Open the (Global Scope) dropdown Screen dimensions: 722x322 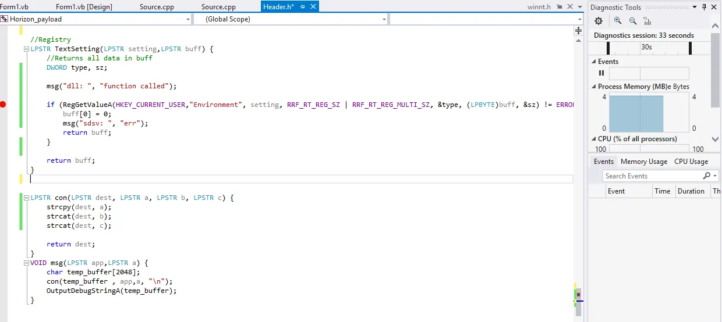tap(384, 19)
